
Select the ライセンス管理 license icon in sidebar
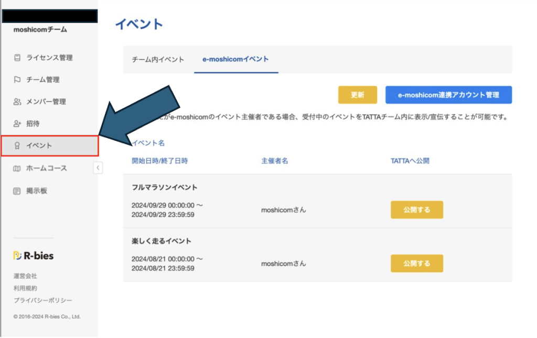(x=16, y=58)
